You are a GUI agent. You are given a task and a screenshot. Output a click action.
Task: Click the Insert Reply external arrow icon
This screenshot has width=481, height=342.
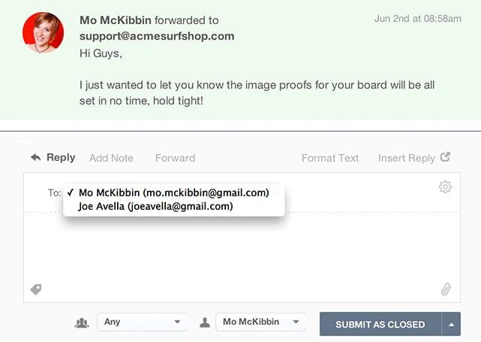coord(445,157)
